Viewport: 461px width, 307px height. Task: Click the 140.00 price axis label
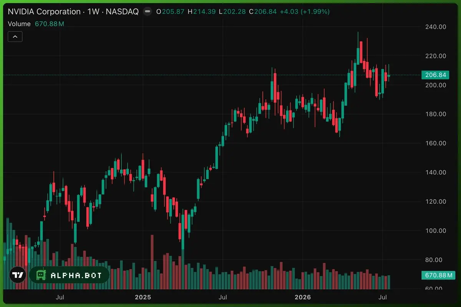[x=436, y=172]
